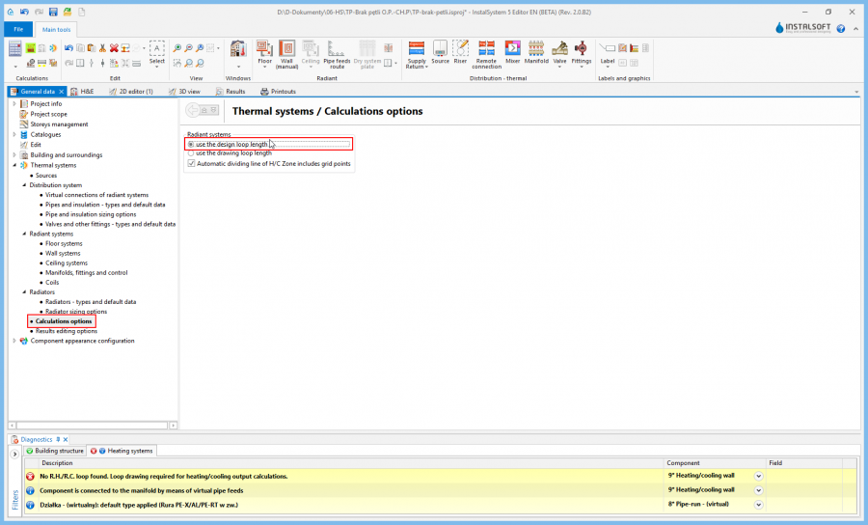Click the Remote connection icon
868x525 pixels.
coord(486,52)
